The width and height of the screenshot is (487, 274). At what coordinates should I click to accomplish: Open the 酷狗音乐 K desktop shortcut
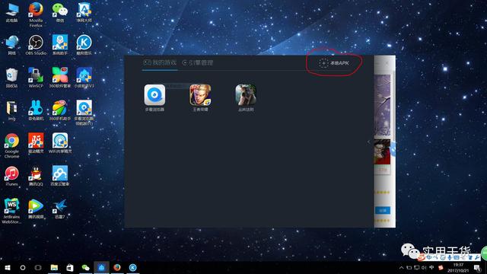click(84, 45)
